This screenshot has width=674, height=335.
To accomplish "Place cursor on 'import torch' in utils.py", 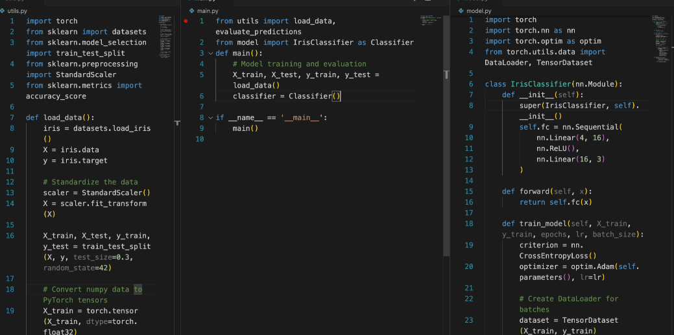I will pos(52,21).
